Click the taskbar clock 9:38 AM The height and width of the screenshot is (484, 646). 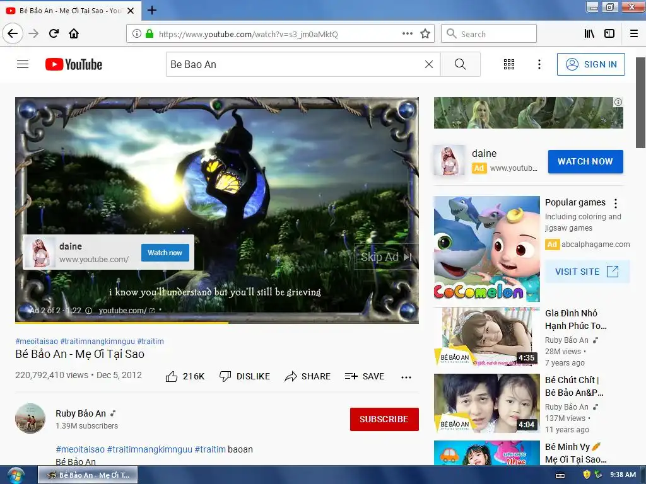coord(623,475)
